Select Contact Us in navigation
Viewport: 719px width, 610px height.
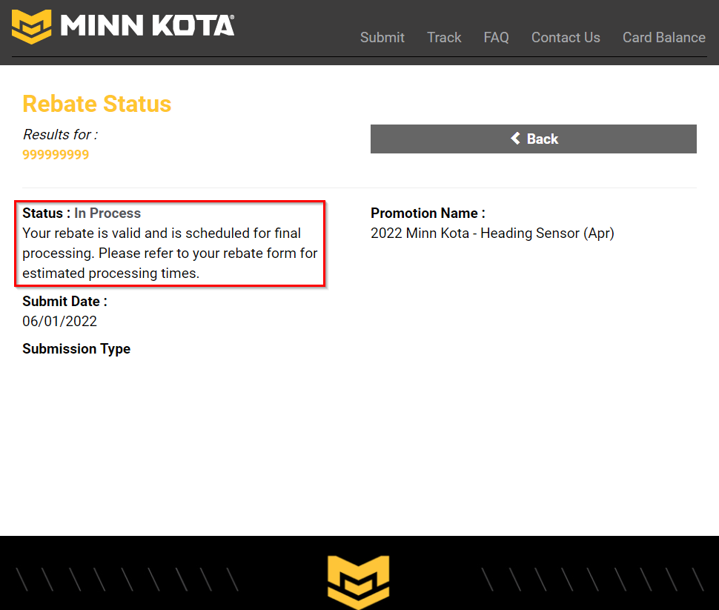566,38
